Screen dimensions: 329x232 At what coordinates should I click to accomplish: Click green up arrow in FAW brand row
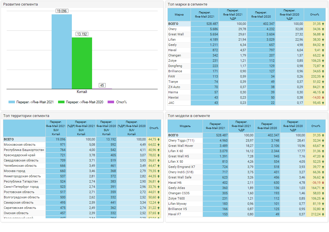pyautogui.click(x=323, y=77)
